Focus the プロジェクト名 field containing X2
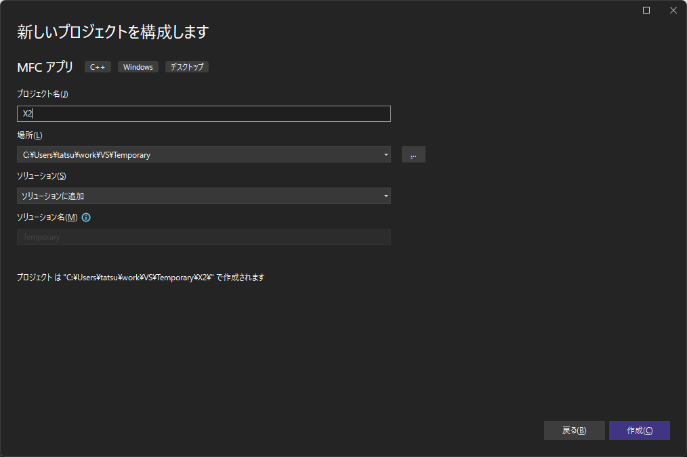The width and height of the screenshot is (687, 457). (x=203, y=114)
